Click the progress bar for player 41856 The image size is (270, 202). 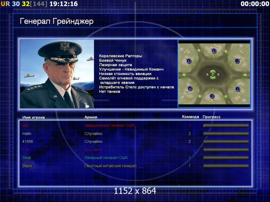coord(226,141)
